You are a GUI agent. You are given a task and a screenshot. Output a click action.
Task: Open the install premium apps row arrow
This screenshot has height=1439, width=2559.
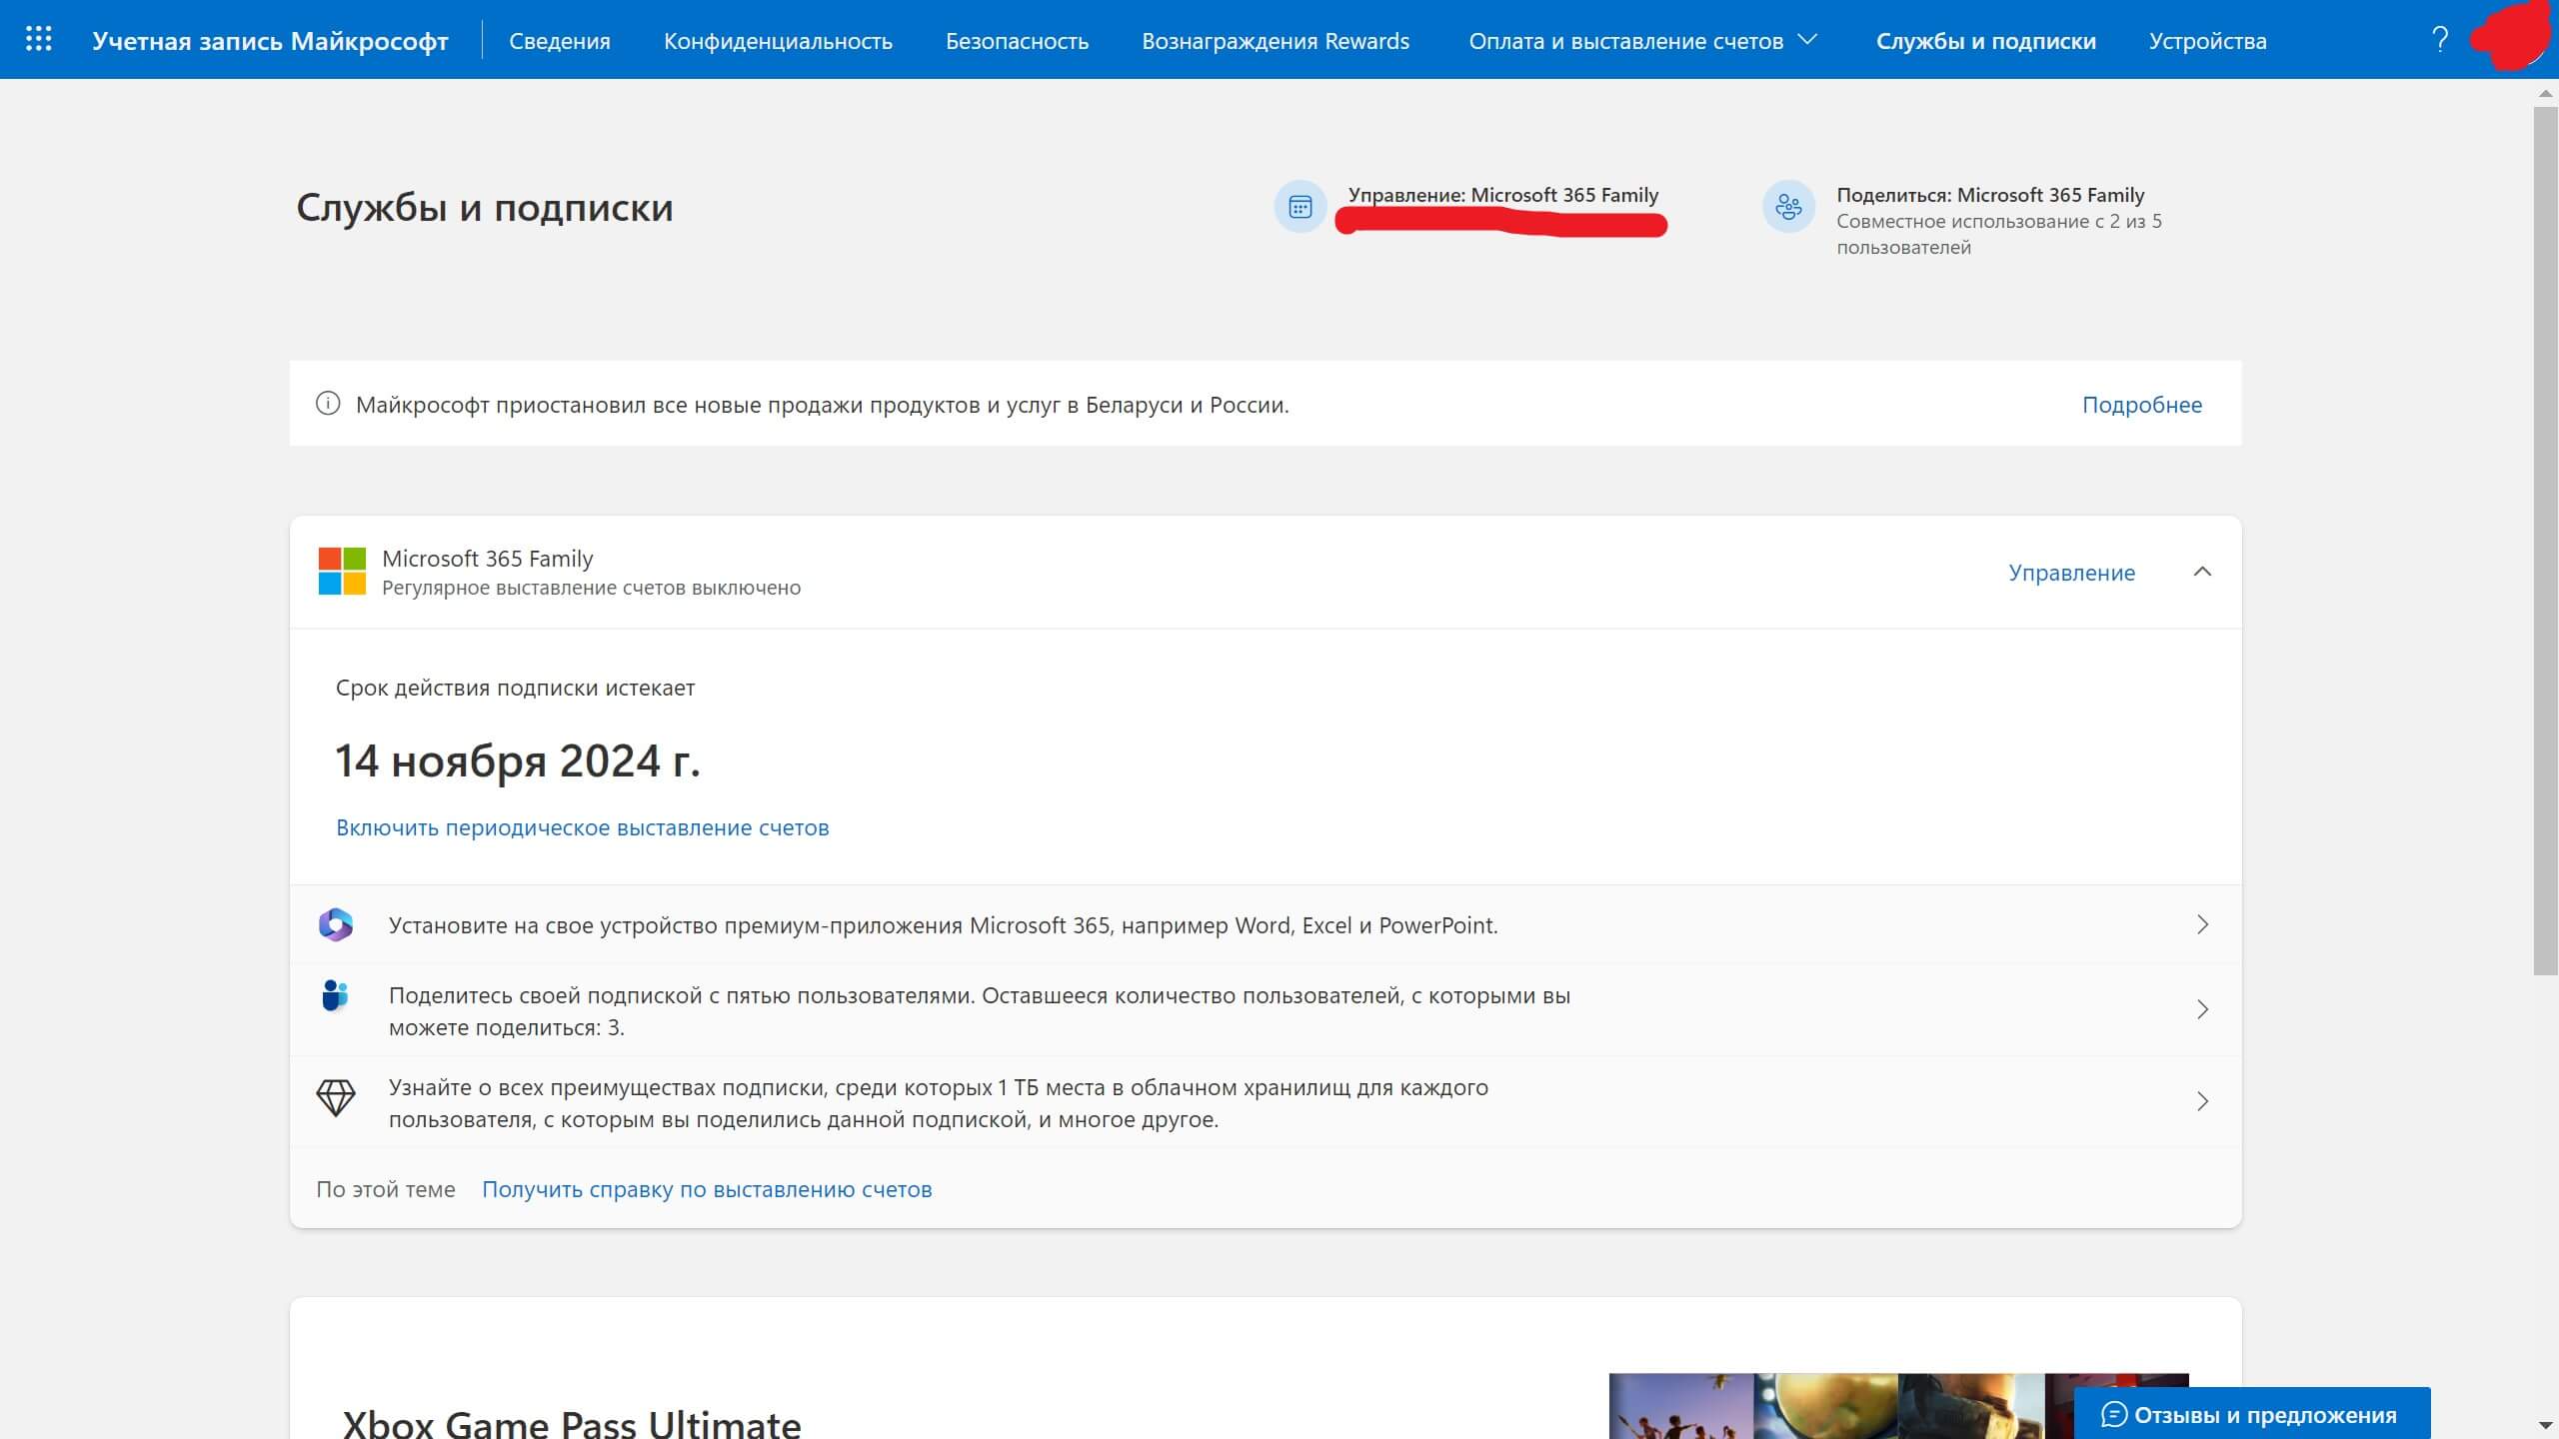tap(2202, 924)
